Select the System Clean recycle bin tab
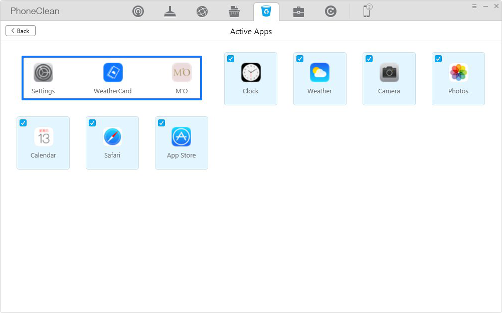 click(266, 12)
